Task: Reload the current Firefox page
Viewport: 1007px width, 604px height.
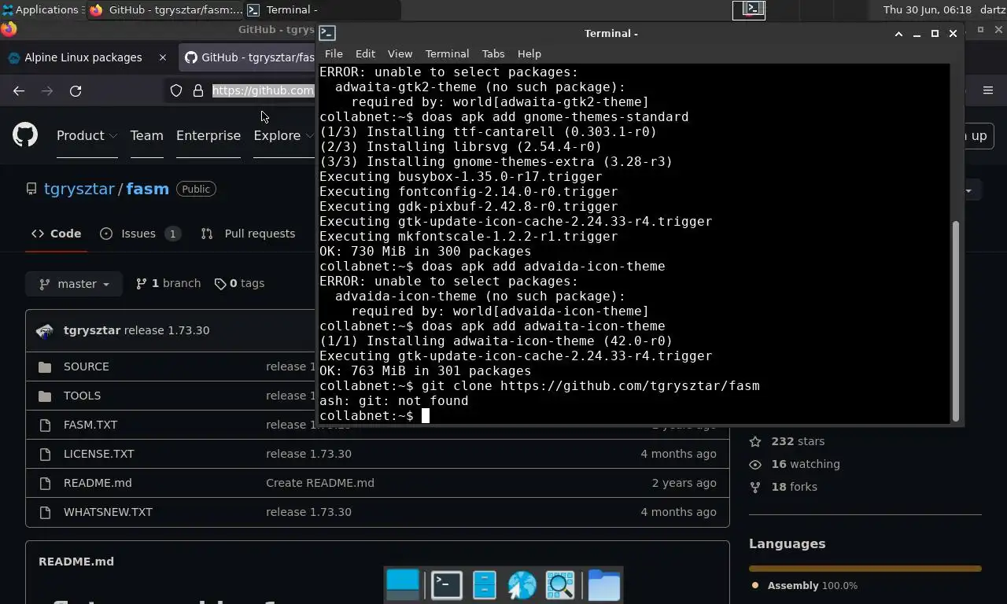Action: tap(76, 90)
